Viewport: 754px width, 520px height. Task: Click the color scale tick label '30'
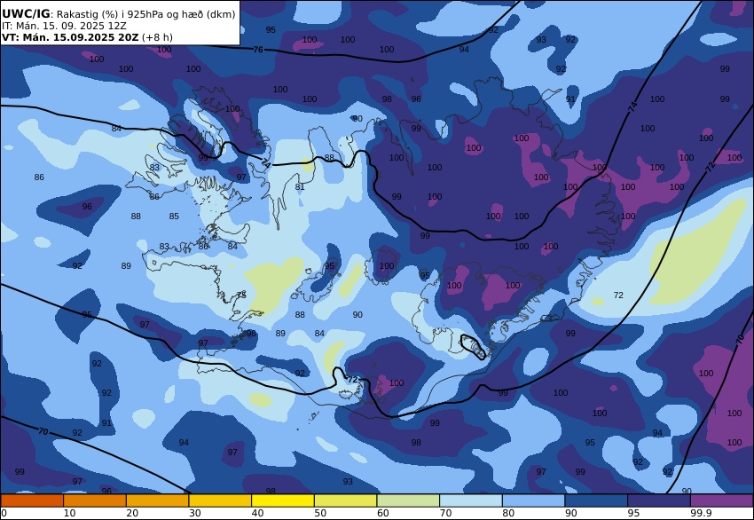tap(195, 513)
